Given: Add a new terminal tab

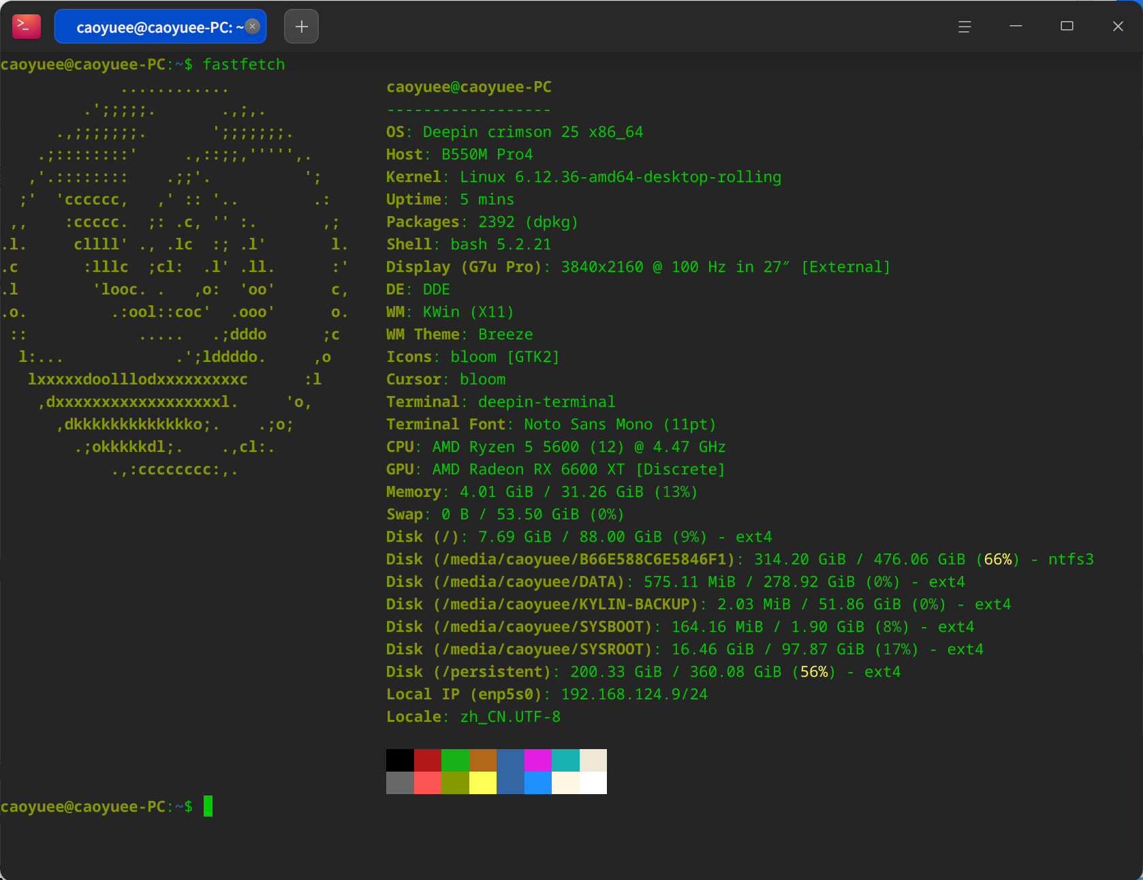Looking at the screenshot, I should pos(301,27).
